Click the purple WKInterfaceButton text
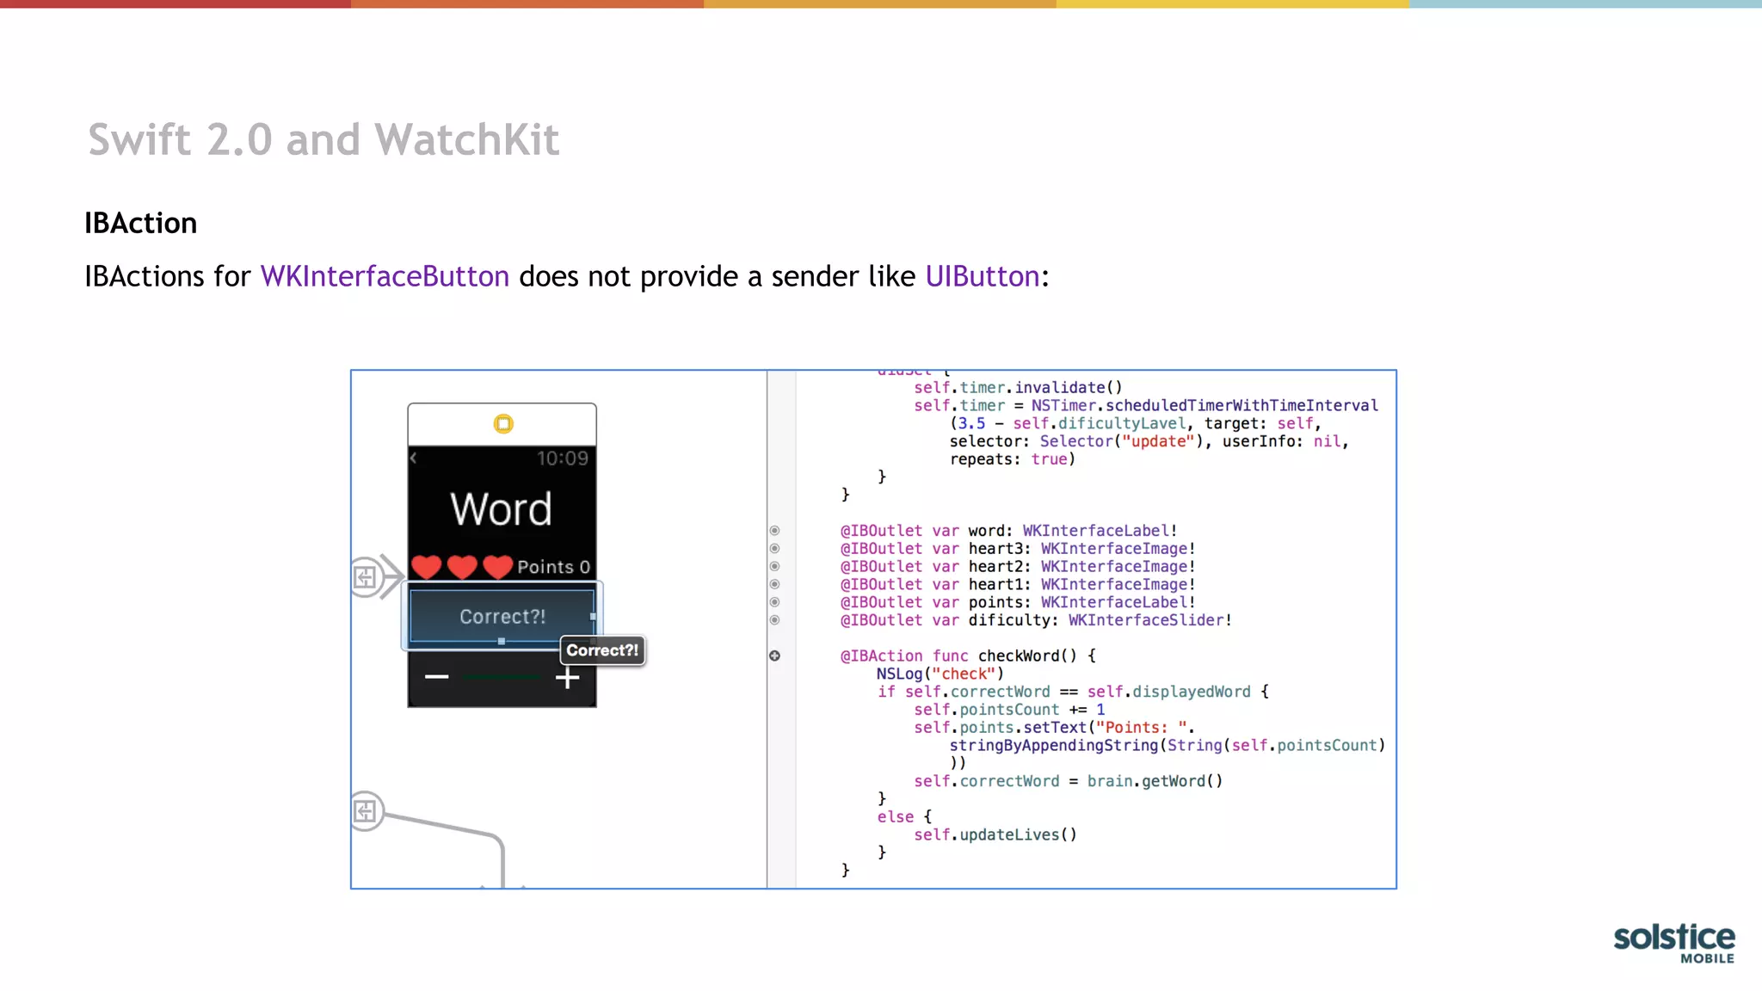1762x991 pixels. click(385, 276)
